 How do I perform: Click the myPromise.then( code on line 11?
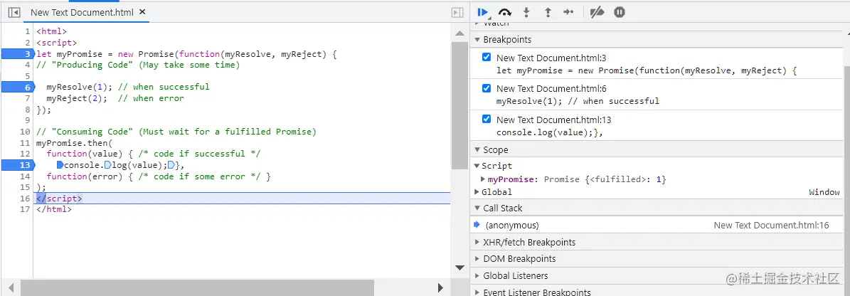[74, 142]
